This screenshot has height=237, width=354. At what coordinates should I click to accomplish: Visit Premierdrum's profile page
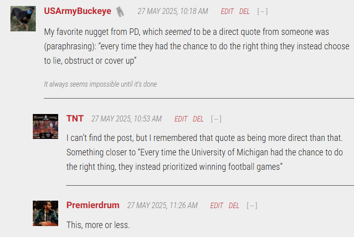(93, 205)
